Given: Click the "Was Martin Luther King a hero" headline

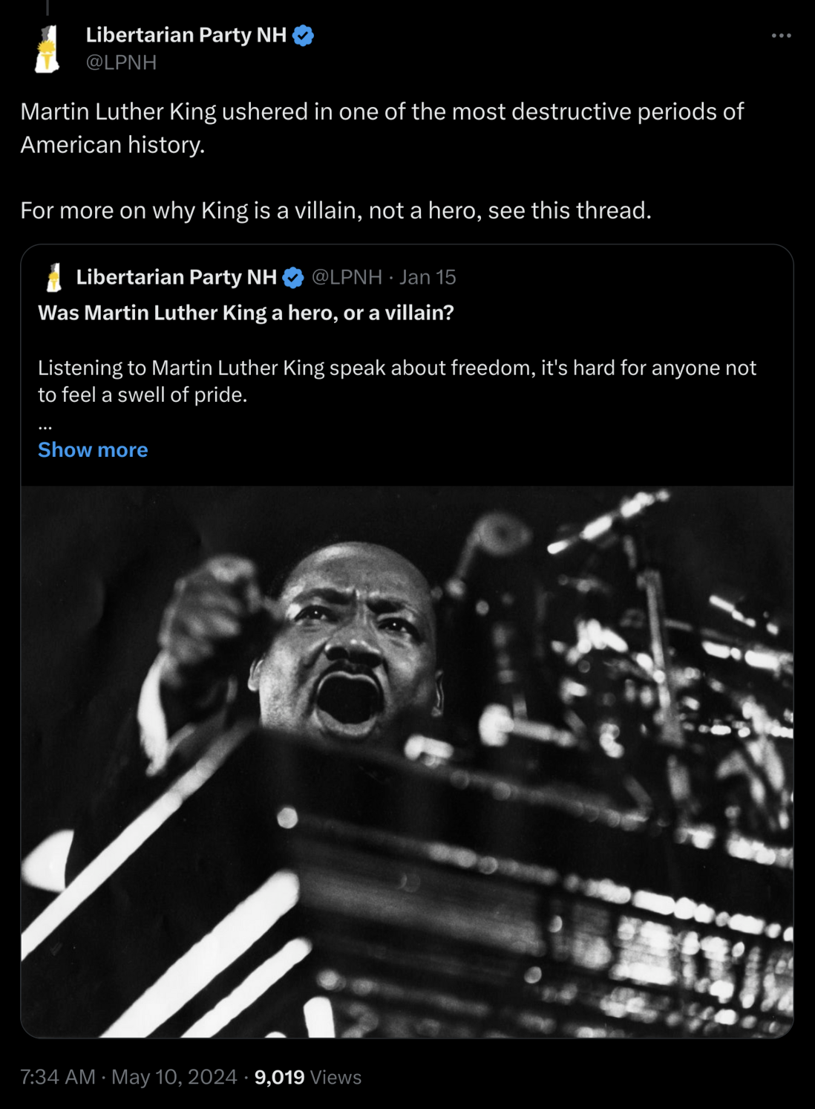Looking at the screenshot, I should click(246, 313).
